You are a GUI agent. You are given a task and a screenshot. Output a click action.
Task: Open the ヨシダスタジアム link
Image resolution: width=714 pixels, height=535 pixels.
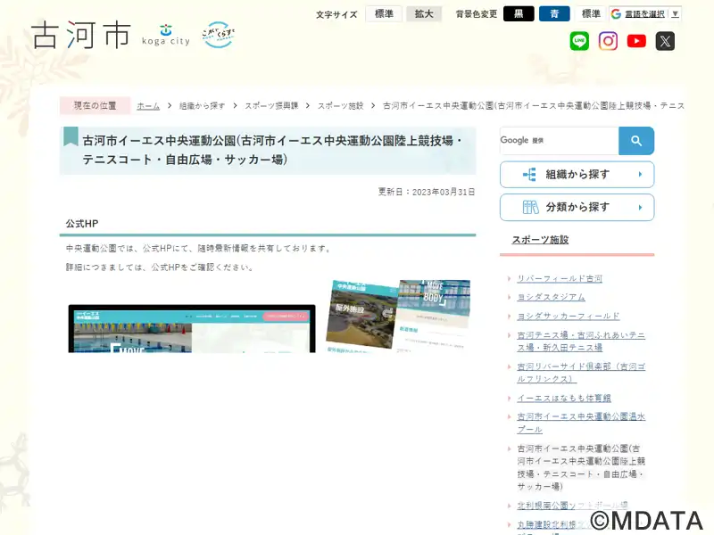pyautogui.click(x=551, y=297)
